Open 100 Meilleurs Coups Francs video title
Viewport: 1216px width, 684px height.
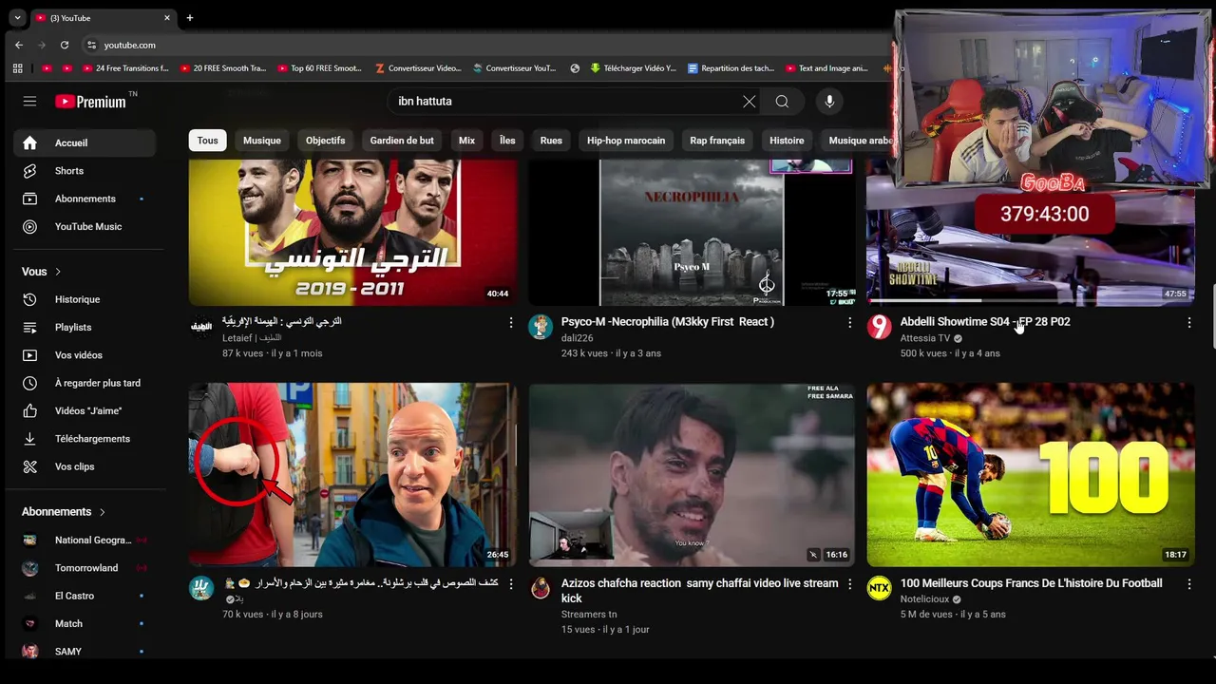coord(1031,583)
